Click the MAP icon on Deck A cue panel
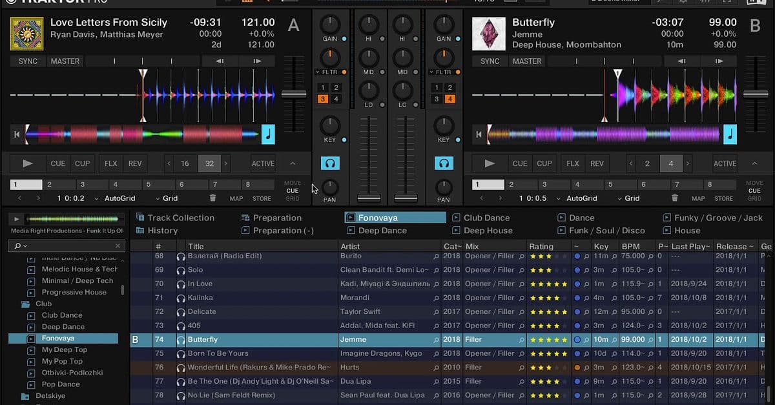 pyautogui.click(x=236, y=198)
